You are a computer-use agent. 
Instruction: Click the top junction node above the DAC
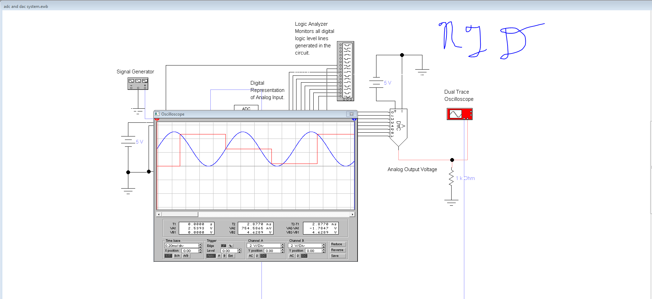pos(402,55)
